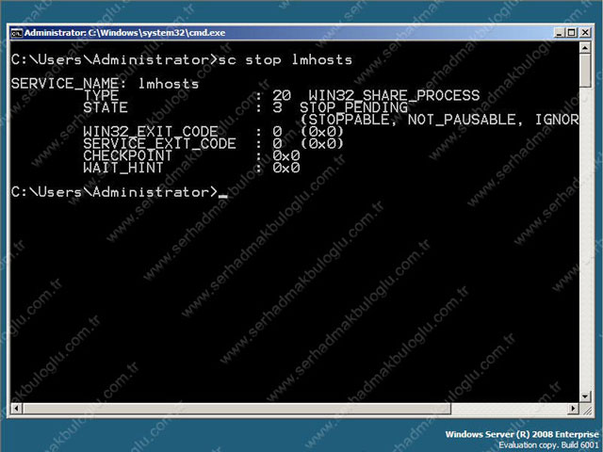Viewport: 603px width, 452px height.
Task: Close the Administrator cmd.exe window
Action: point(584,32)
